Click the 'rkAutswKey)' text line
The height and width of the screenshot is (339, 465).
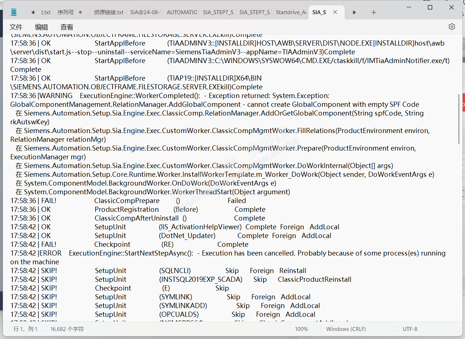coord(30,122)
